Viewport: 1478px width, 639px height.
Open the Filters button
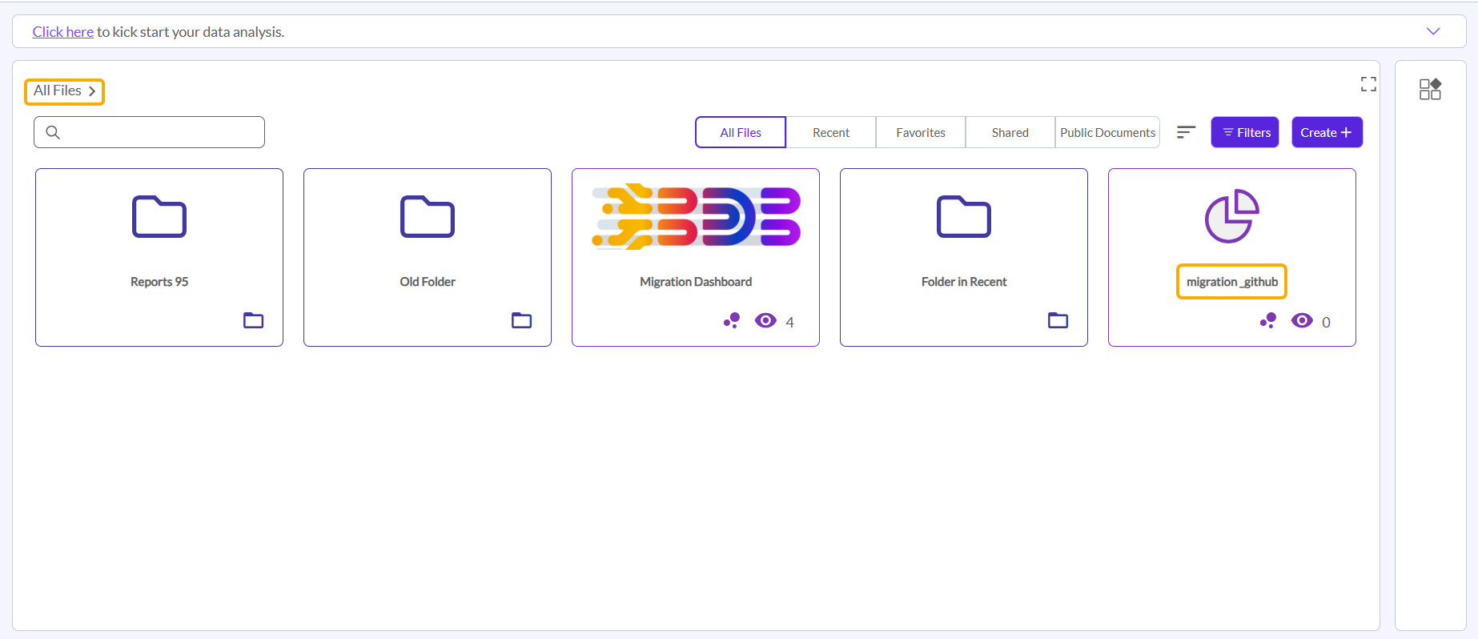tap(1245, 132)
